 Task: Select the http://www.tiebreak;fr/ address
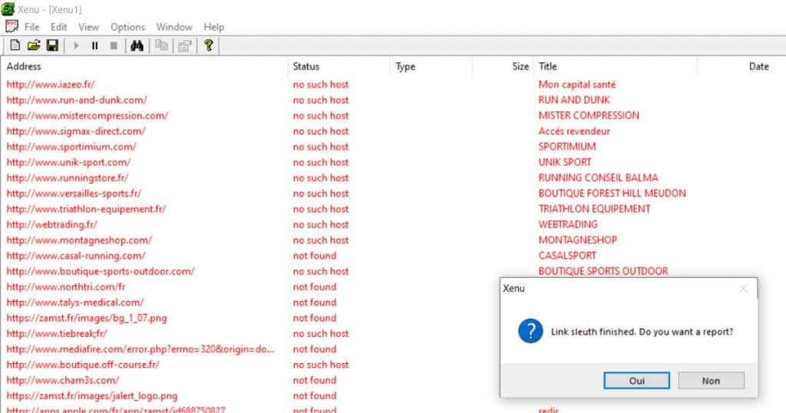[x=57, y=333]
